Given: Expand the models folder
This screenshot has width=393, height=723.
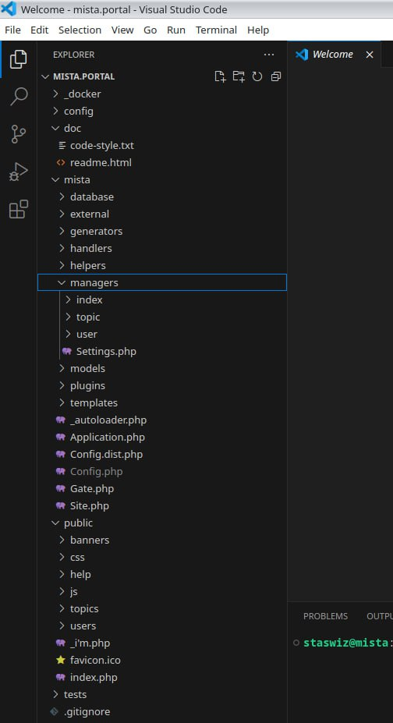Looking at the screenshot, I should click(x=162, y=368).
